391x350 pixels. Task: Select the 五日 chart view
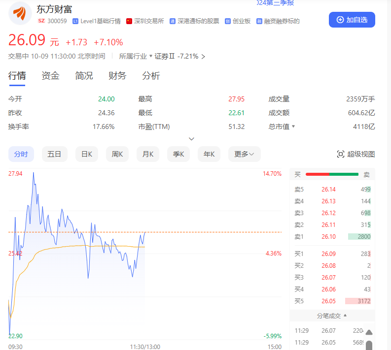55,154
